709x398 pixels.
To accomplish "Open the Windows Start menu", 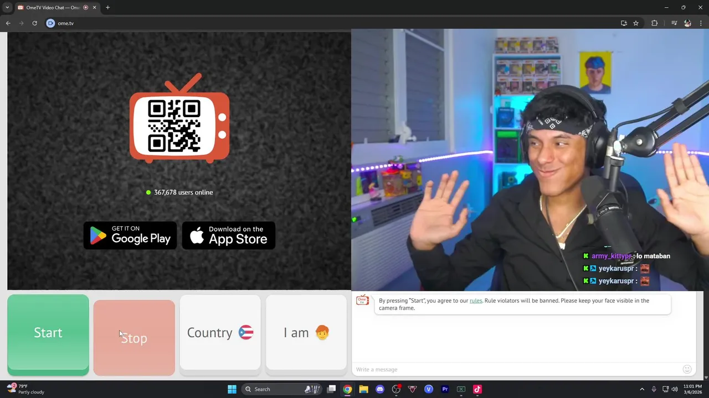I will (x=232, y=389).
